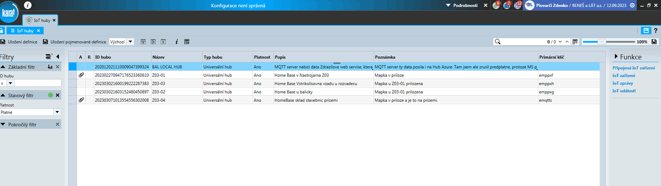Clear the Základní filtr with its X

58,67
